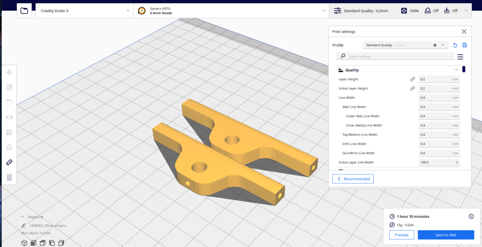Expand the Generic PETG material selector
This screenshot has height=247, width=482.
pyautogui.click(x=231, y=10)
